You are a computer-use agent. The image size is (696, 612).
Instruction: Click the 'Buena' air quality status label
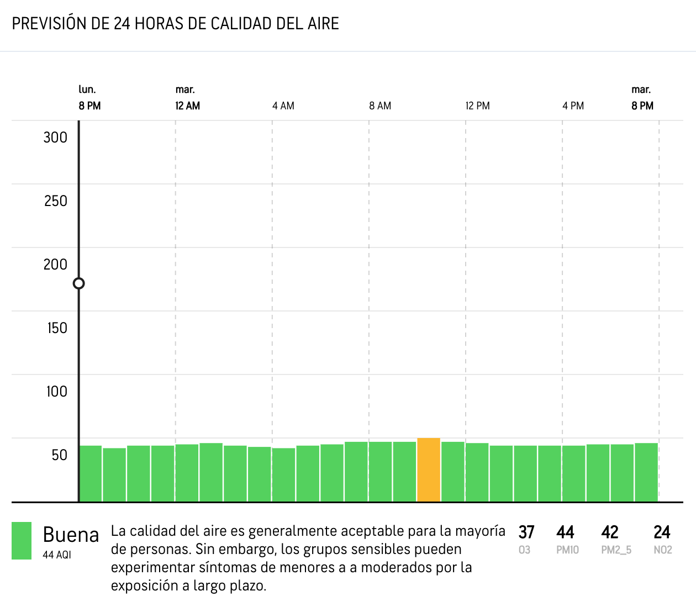71,535
